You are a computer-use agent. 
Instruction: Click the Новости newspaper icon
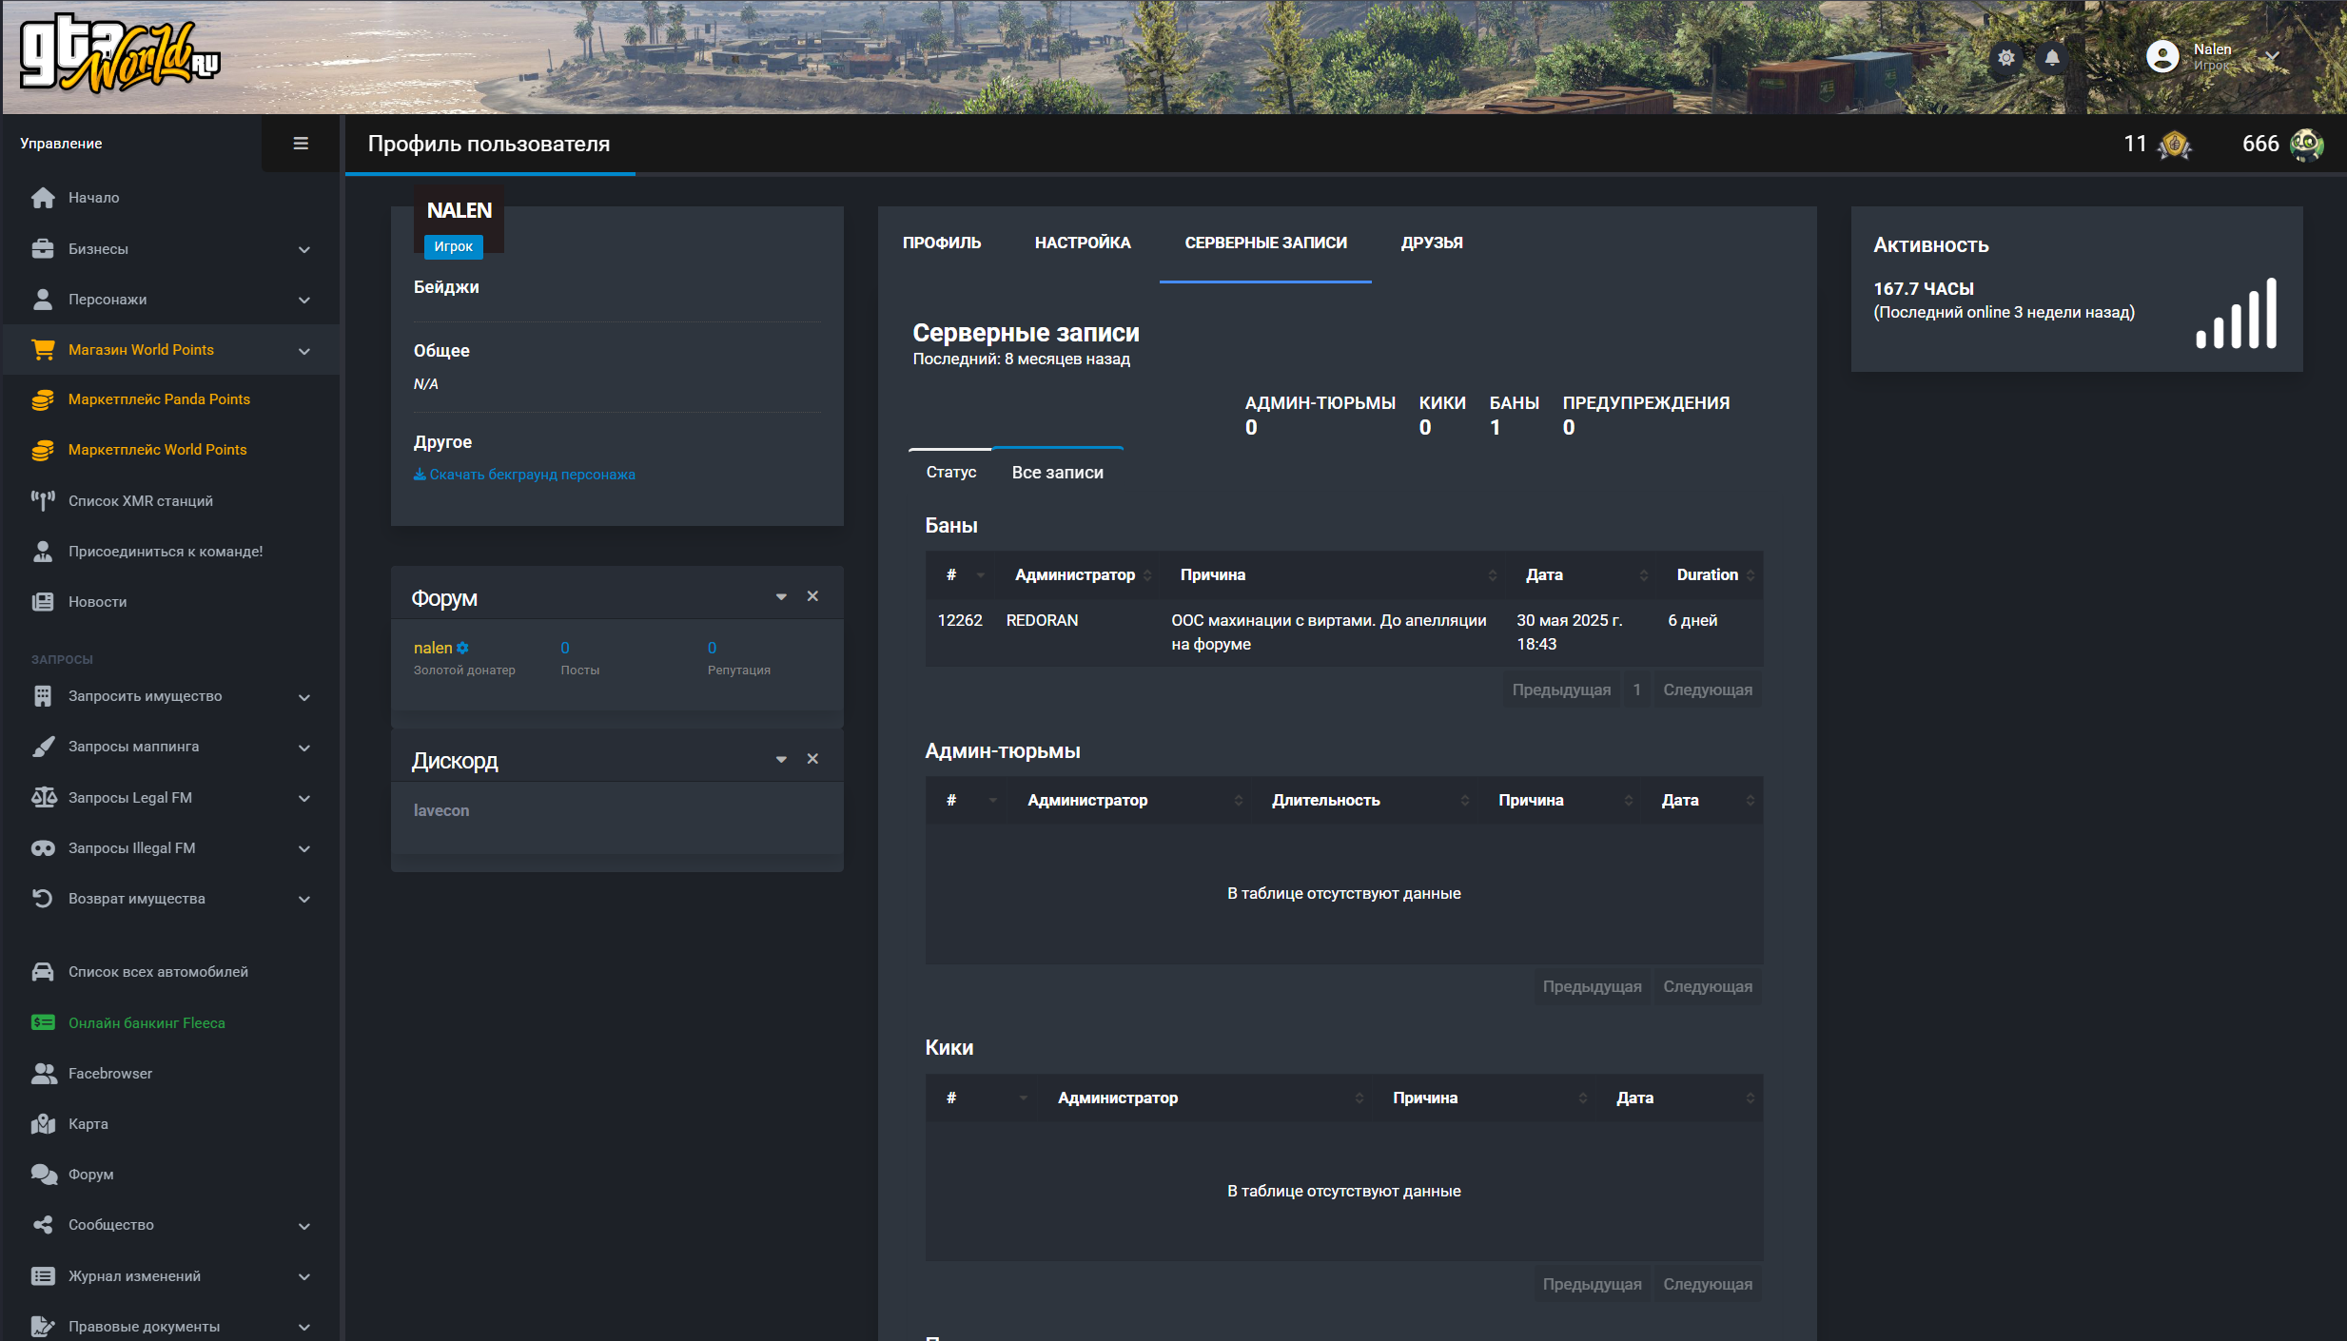43,602
